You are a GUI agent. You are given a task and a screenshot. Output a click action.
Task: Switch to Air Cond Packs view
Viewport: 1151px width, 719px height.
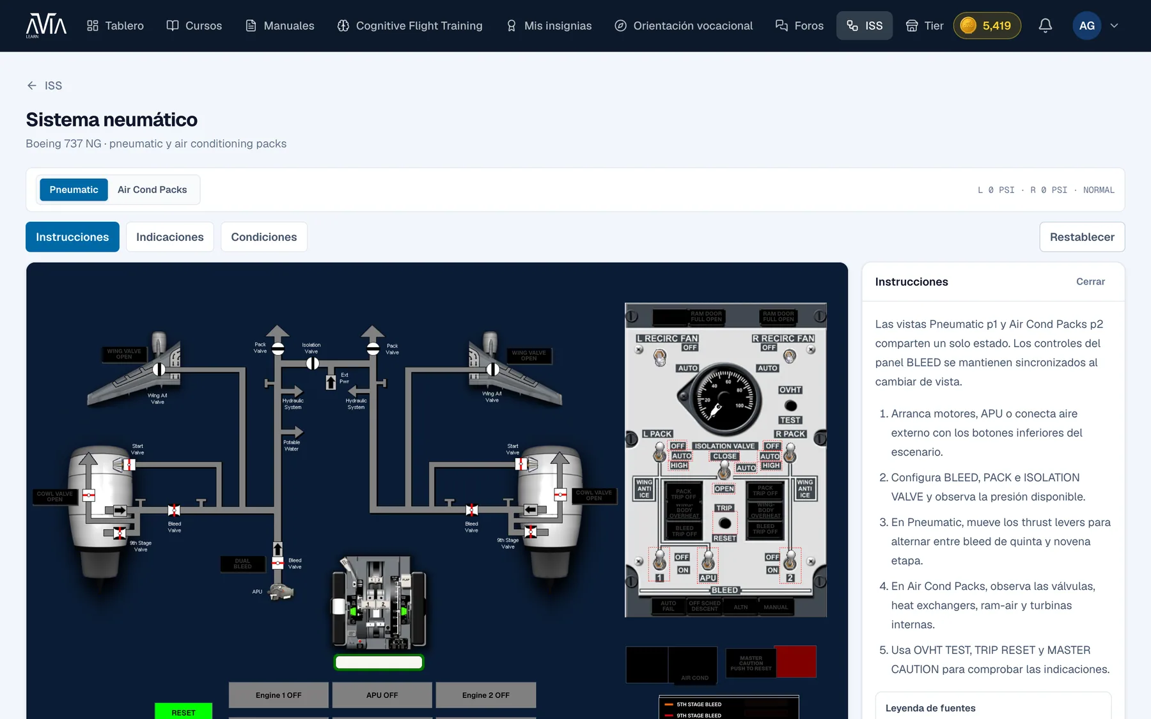point(152,190)
